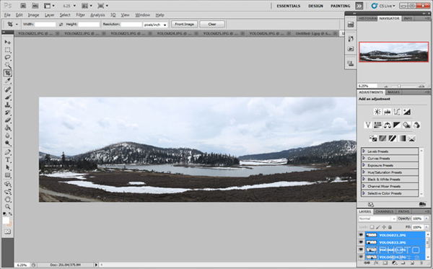Click the Front Image button

pos(184,25)
